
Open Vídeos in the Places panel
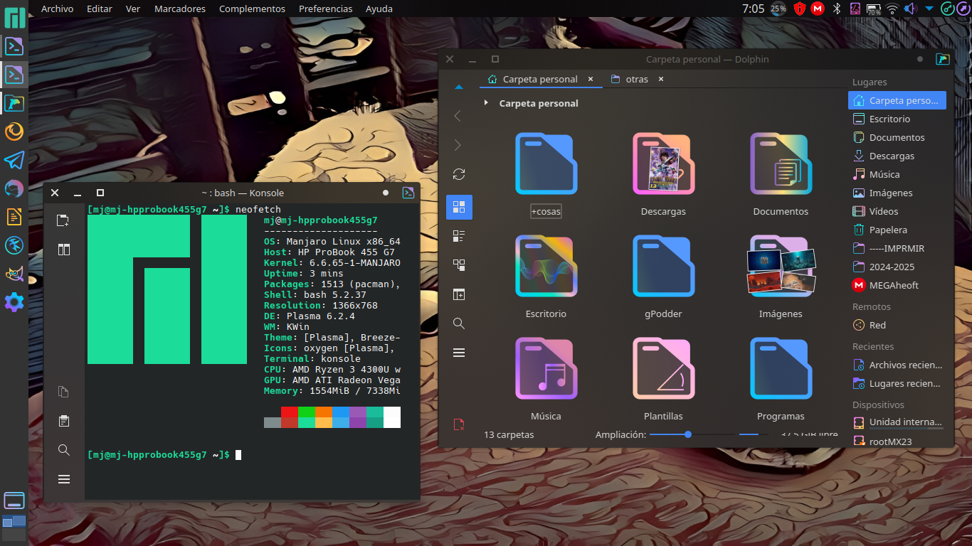pyautogui.click(x=897, y=211)
